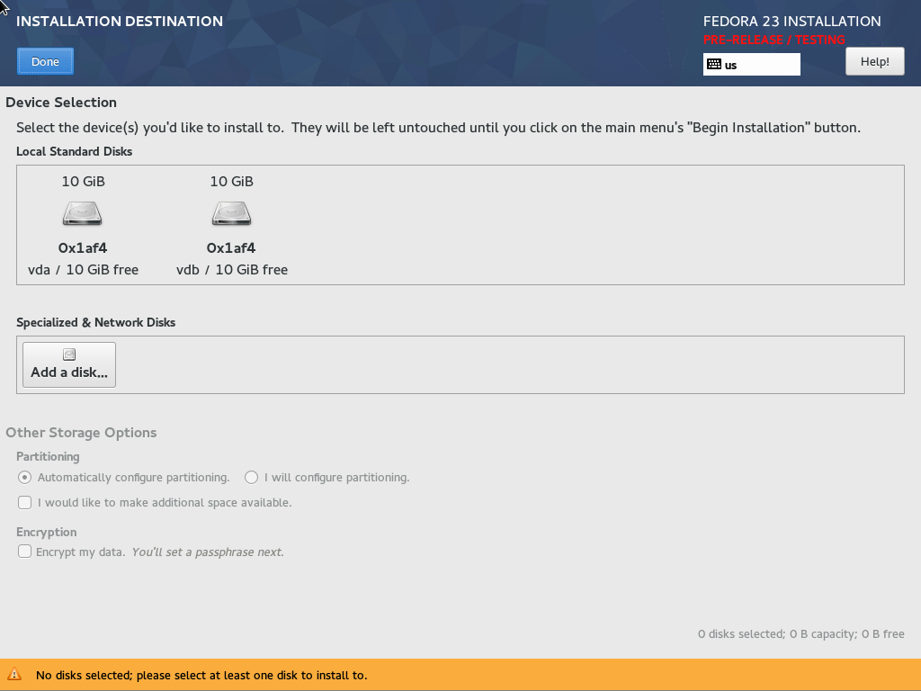Click the Partitioning section label
921x691 pixels.
pyautogui.click(x=48, y=456)
